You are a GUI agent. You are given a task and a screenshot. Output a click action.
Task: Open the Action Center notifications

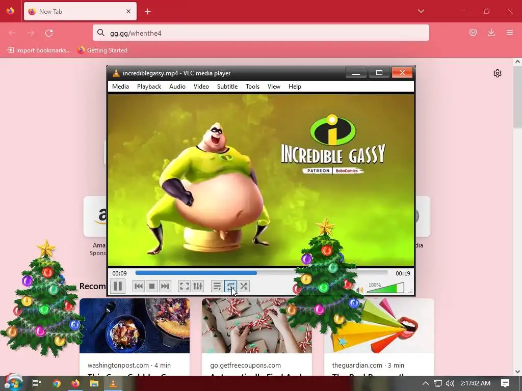click(505, 383)
